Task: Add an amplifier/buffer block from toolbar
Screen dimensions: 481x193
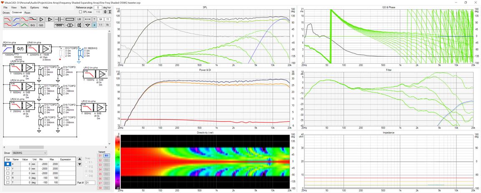Action: pyautogui.click(x=41, y=19)
